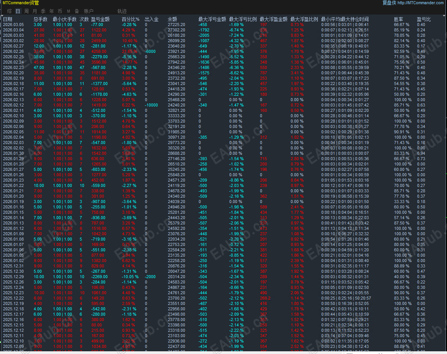The image size is (447, 354).
Task: Click the 币 currency view icon
Action: pos(60,11)
